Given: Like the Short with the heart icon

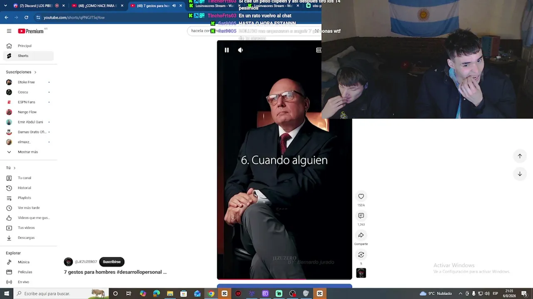Looking at the screenshot, I should 361,196.
